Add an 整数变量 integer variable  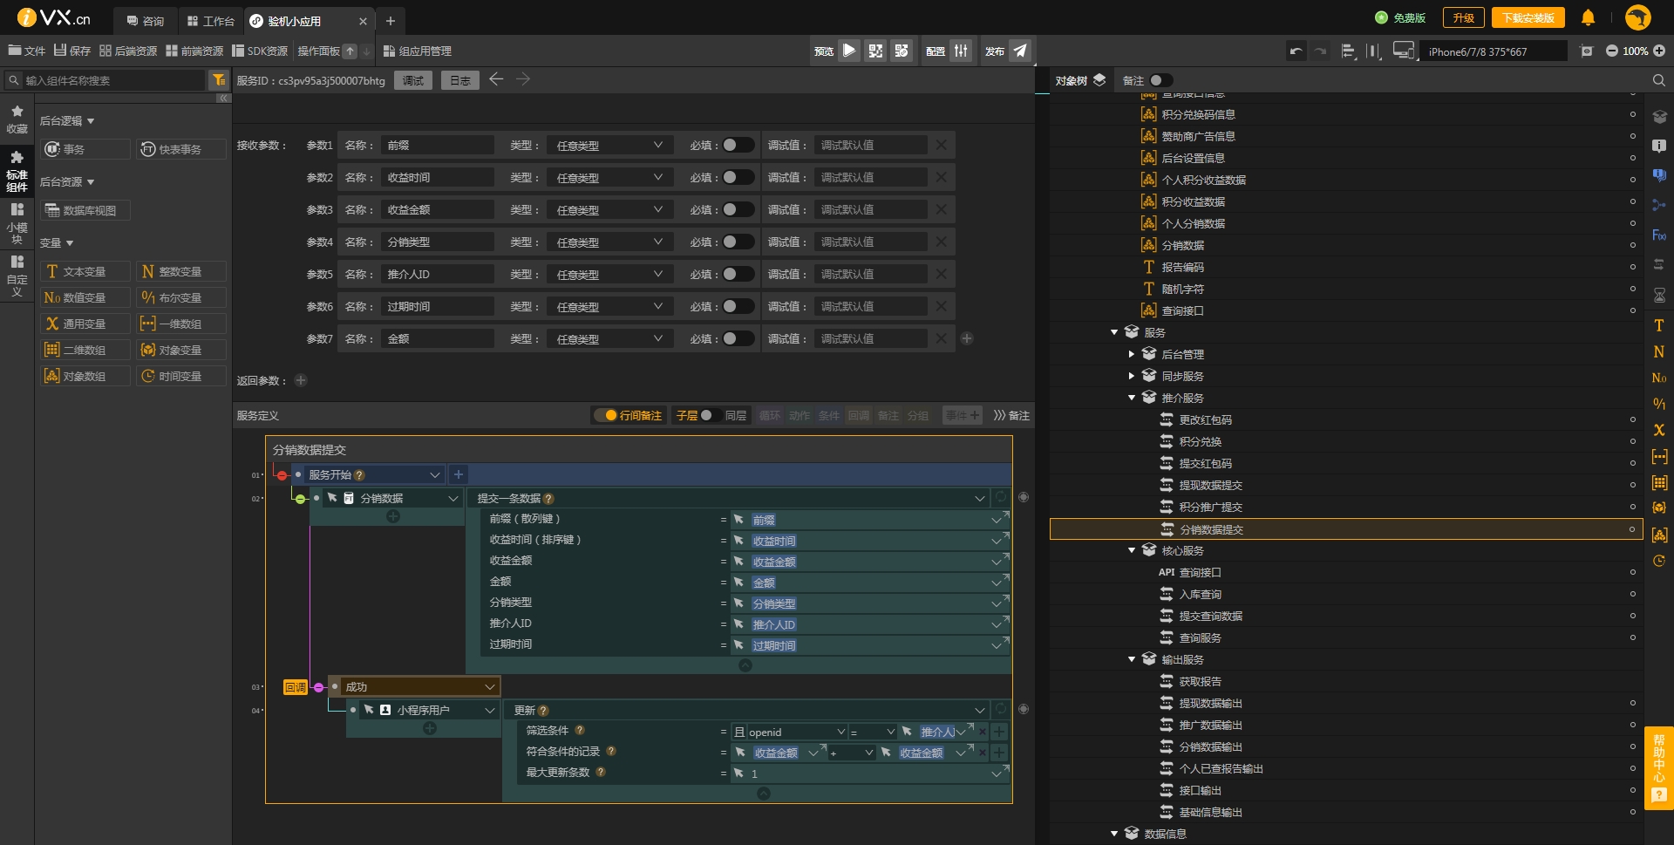point(181,271)
